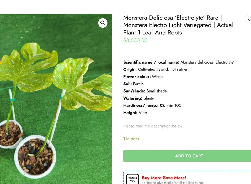Click the 'Buy More Save More!' promo heading
The image size is (251, 184).
point(164,178)
